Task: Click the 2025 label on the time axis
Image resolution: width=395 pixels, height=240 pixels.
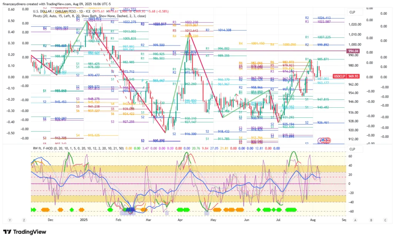Action: point(84,220)
